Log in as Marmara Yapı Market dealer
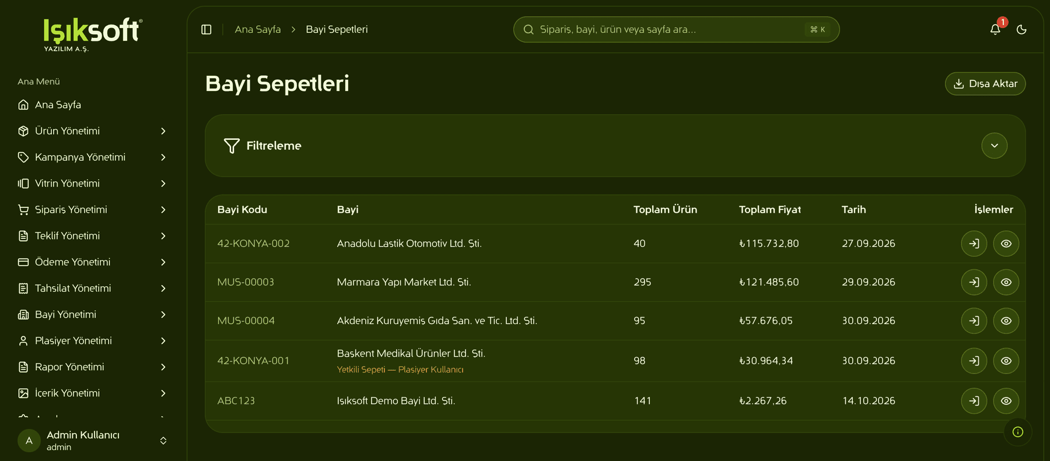Image resolution: width=1050 pixels, height=461 pixels. pyautogui.click(x=974, y=282)
